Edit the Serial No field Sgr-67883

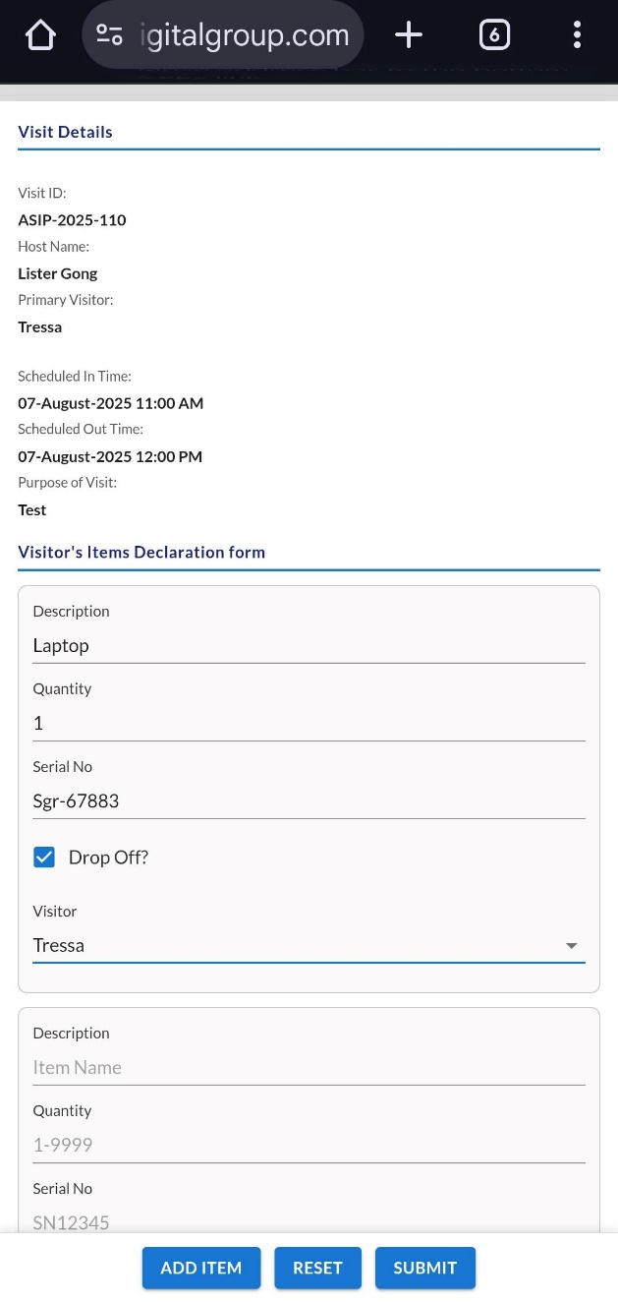(x=309, y=801)
